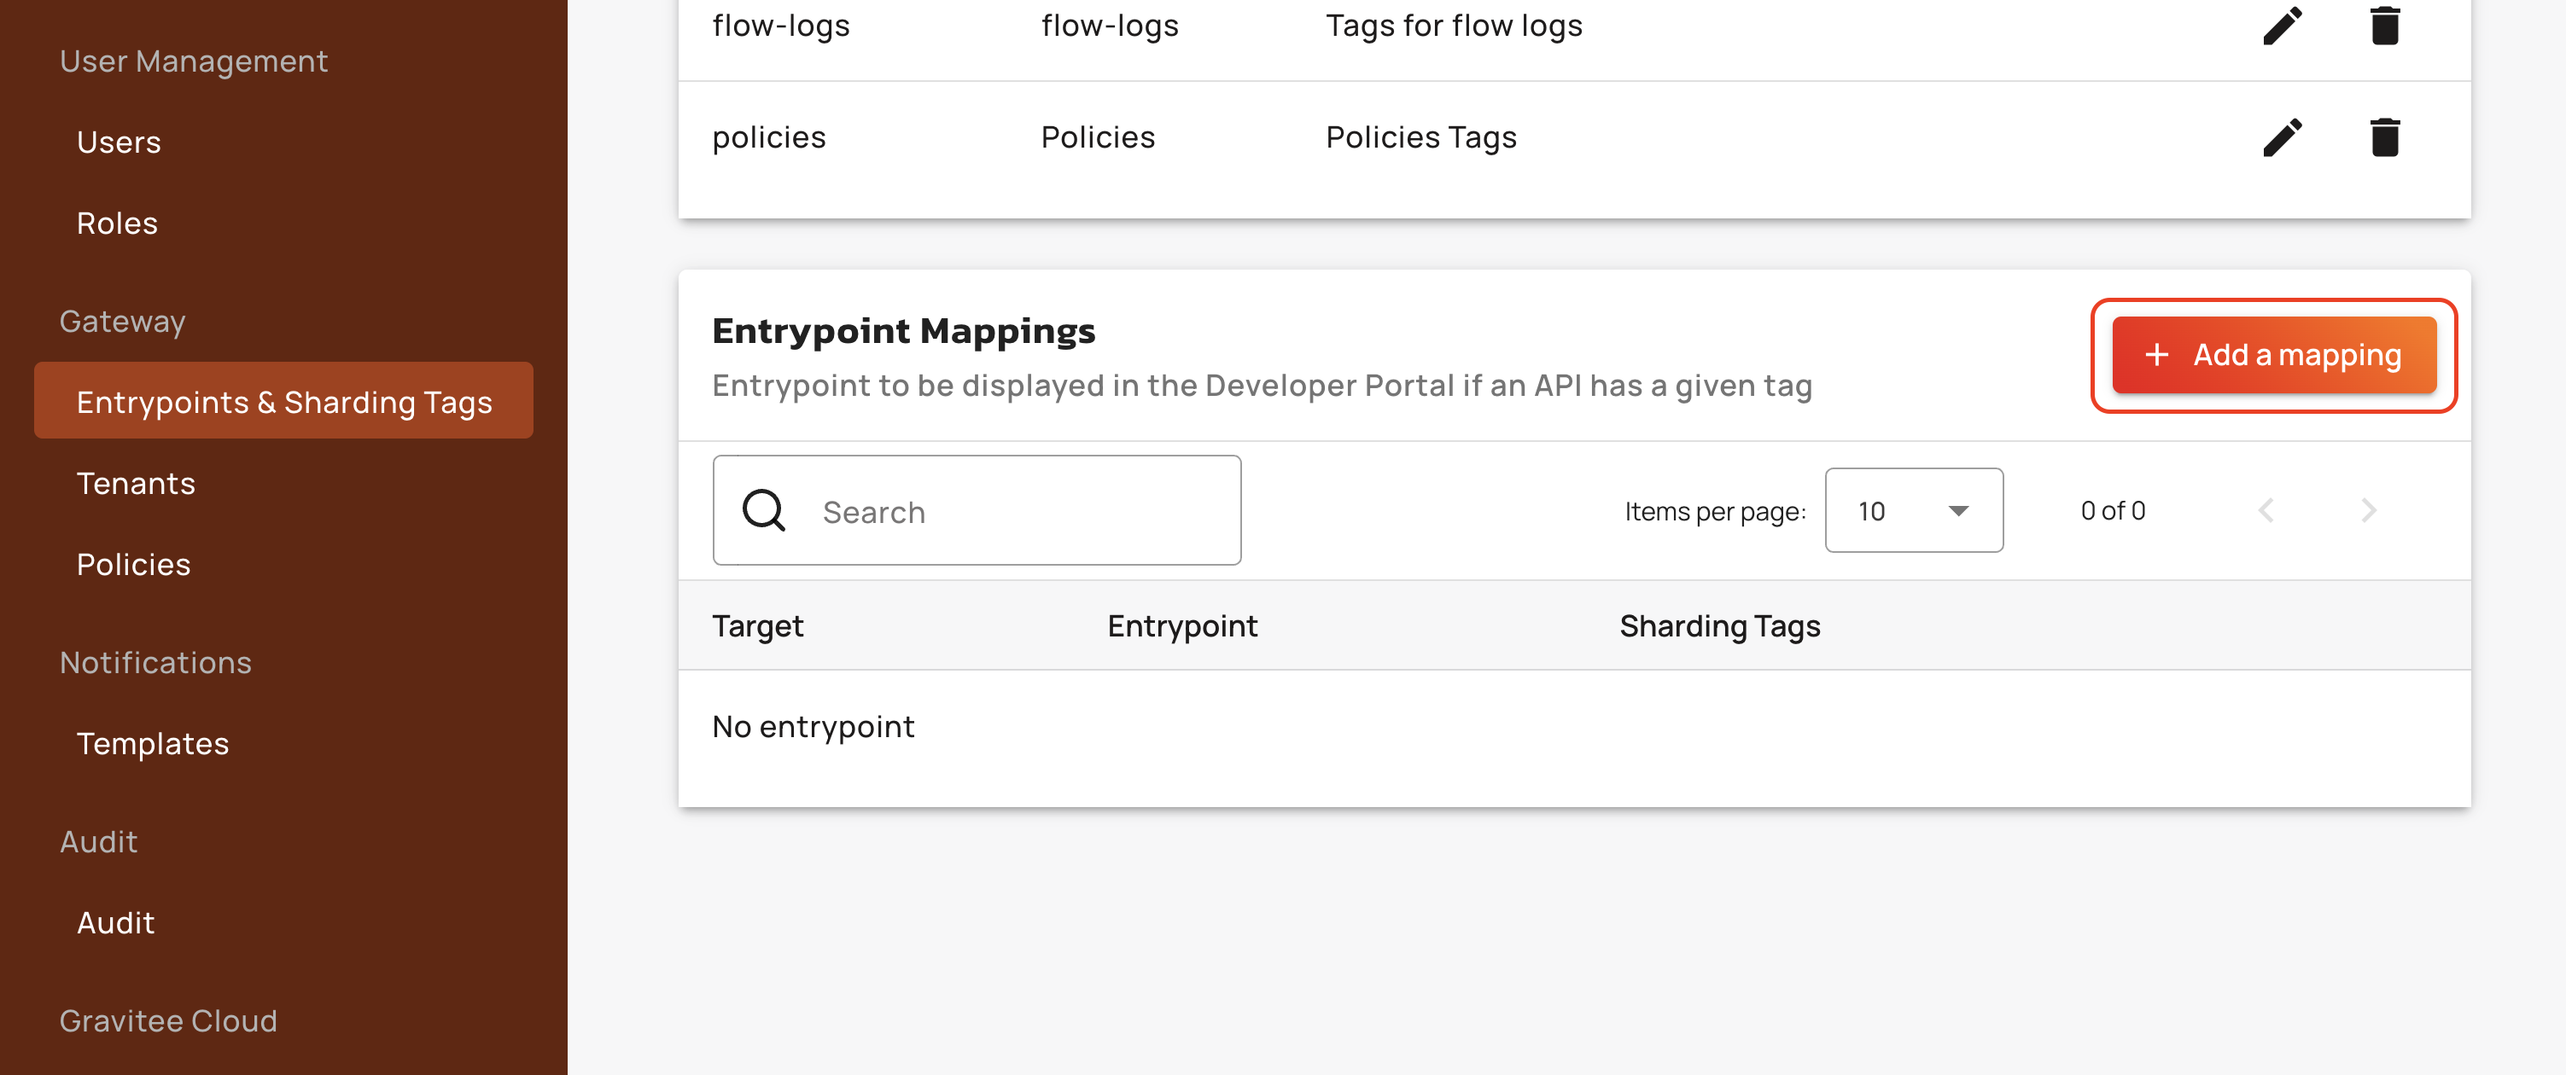The width and height of the screenshot is (2566, 1075).
Task: Open notification Templates page
Action: pos(154,744)
